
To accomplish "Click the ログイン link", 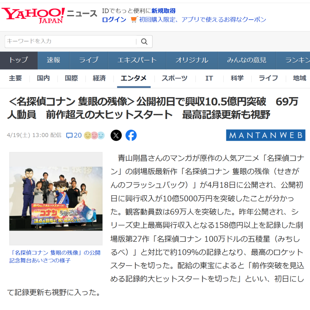I will click(x=114, y=20).
